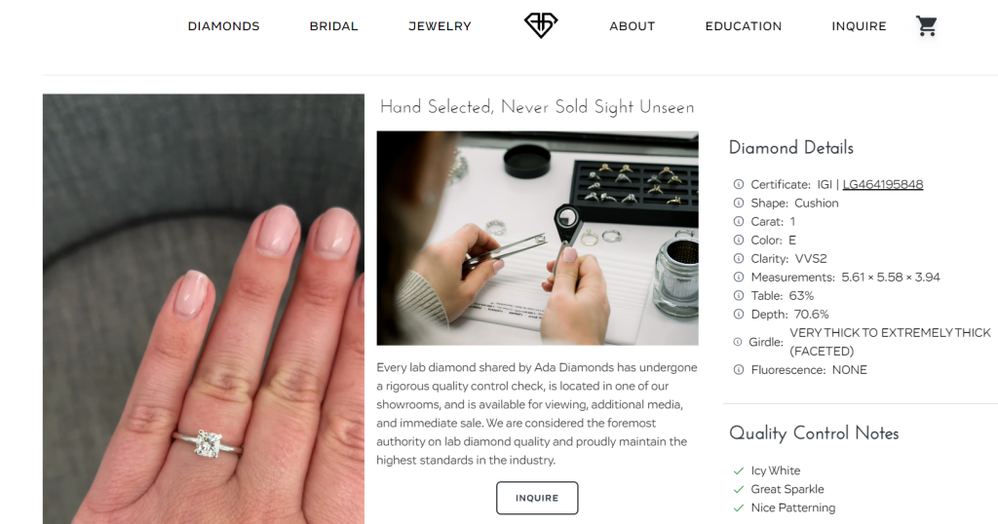The image size is (998, 524).
Task: Click info icon beside Fluorescence
Action: [739, 369]
